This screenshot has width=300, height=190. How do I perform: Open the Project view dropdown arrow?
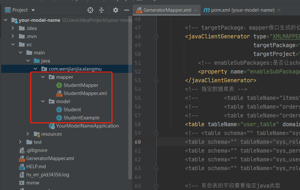pyautogui.click(x=33, y=10)
